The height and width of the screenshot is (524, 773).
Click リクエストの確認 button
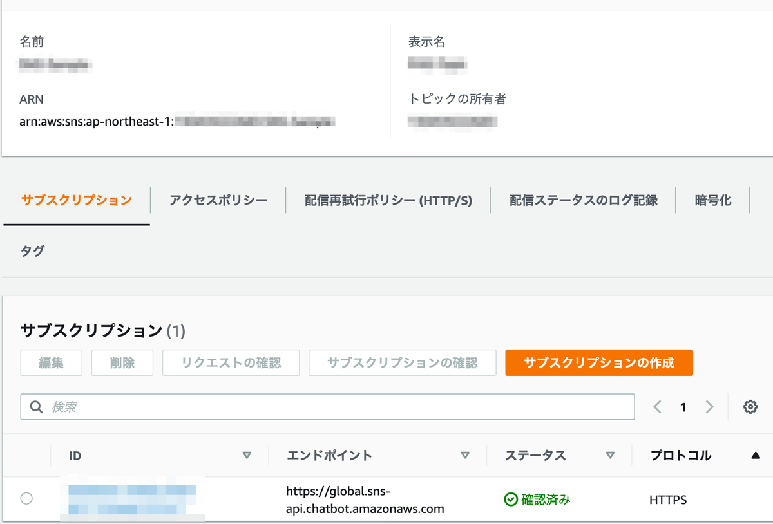pyautogui.click(x=231, y=363)
